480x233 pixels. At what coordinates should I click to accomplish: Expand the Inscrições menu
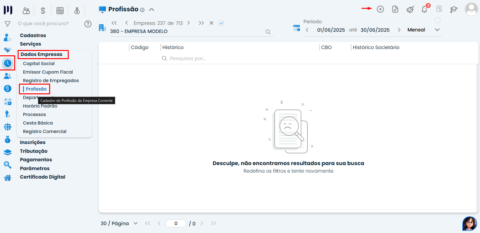tap(33, 142)
